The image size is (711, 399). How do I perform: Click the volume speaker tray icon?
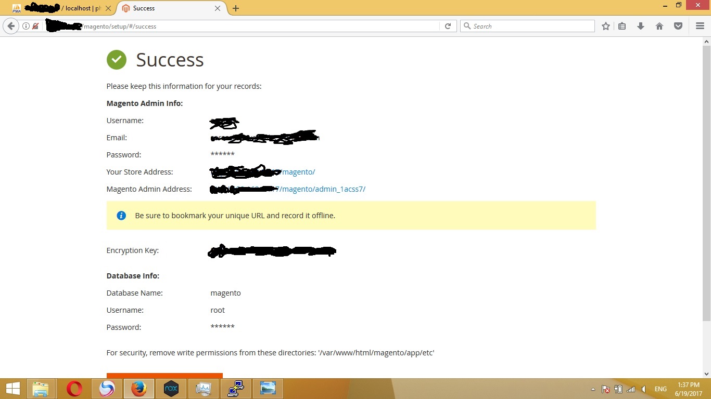pos(644,389)
